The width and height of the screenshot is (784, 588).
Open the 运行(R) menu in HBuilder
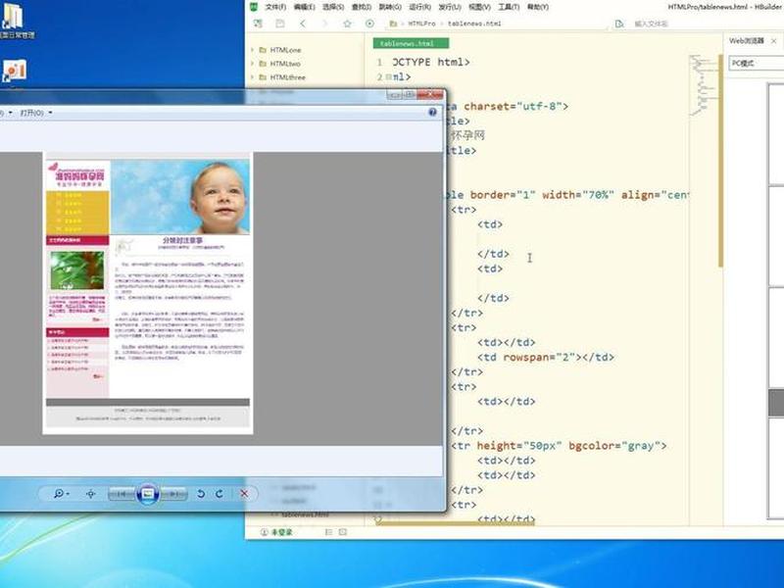(x=419, y=7)
